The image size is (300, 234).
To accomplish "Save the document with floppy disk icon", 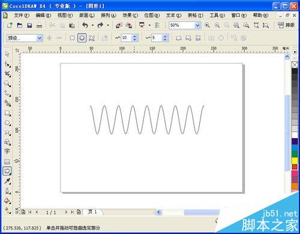I will (x=29, y=25).
